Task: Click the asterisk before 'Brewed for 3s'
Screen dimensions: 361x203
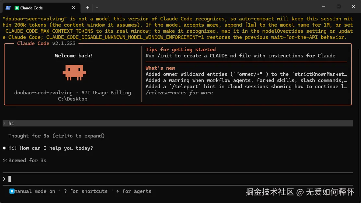Action: point(5,161)
